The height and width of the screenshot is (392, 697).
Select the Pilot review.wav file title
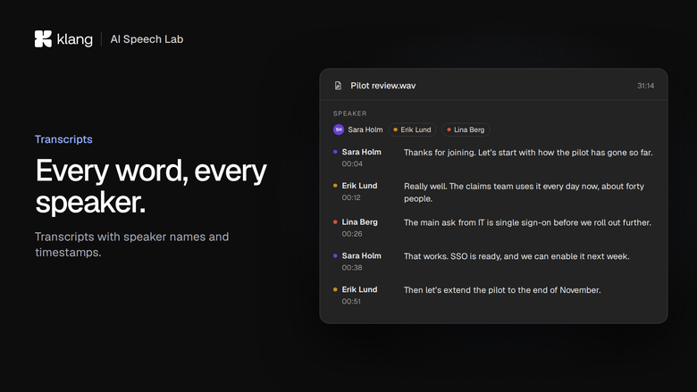[382, 86]
